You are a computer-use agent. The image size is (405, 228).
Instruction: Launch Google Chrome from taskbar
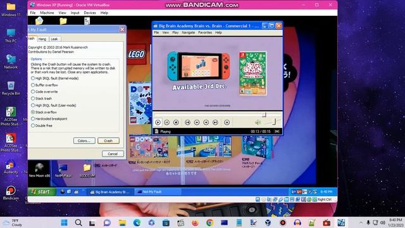click(209, 222)
